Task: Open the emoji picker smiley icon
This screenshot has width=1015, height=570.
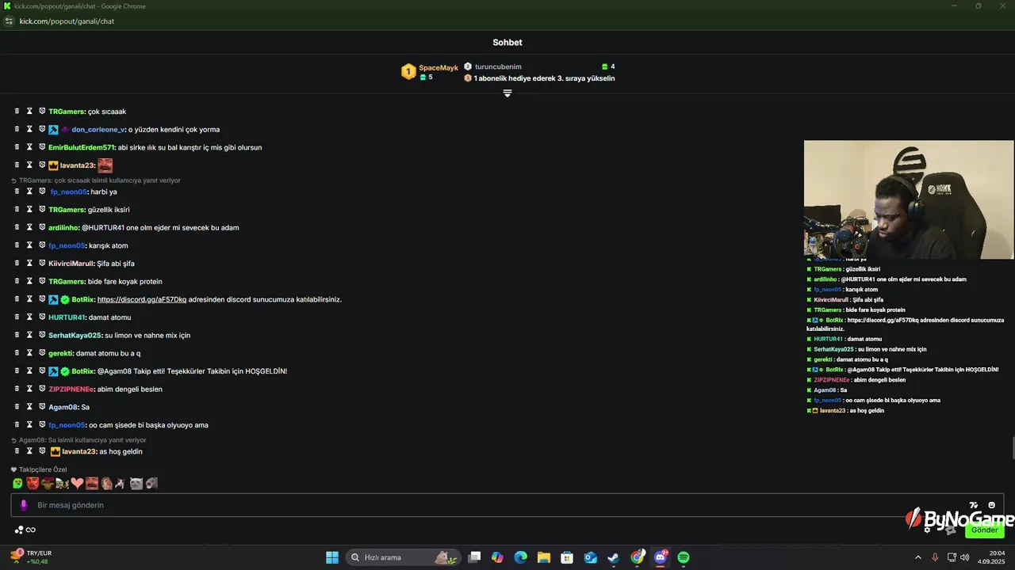Action: tap(991, 505)
